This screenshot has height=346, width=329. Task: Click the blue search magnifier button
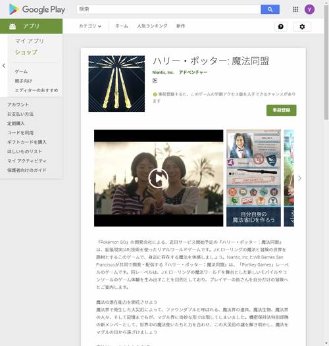pyautogui.click(x=270, y=9)
